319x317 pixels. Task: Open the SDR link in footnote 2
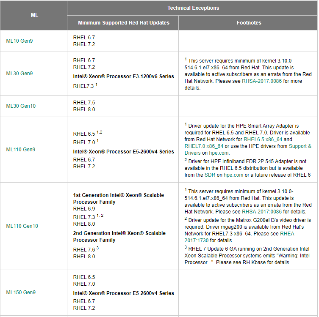point(210,175)
